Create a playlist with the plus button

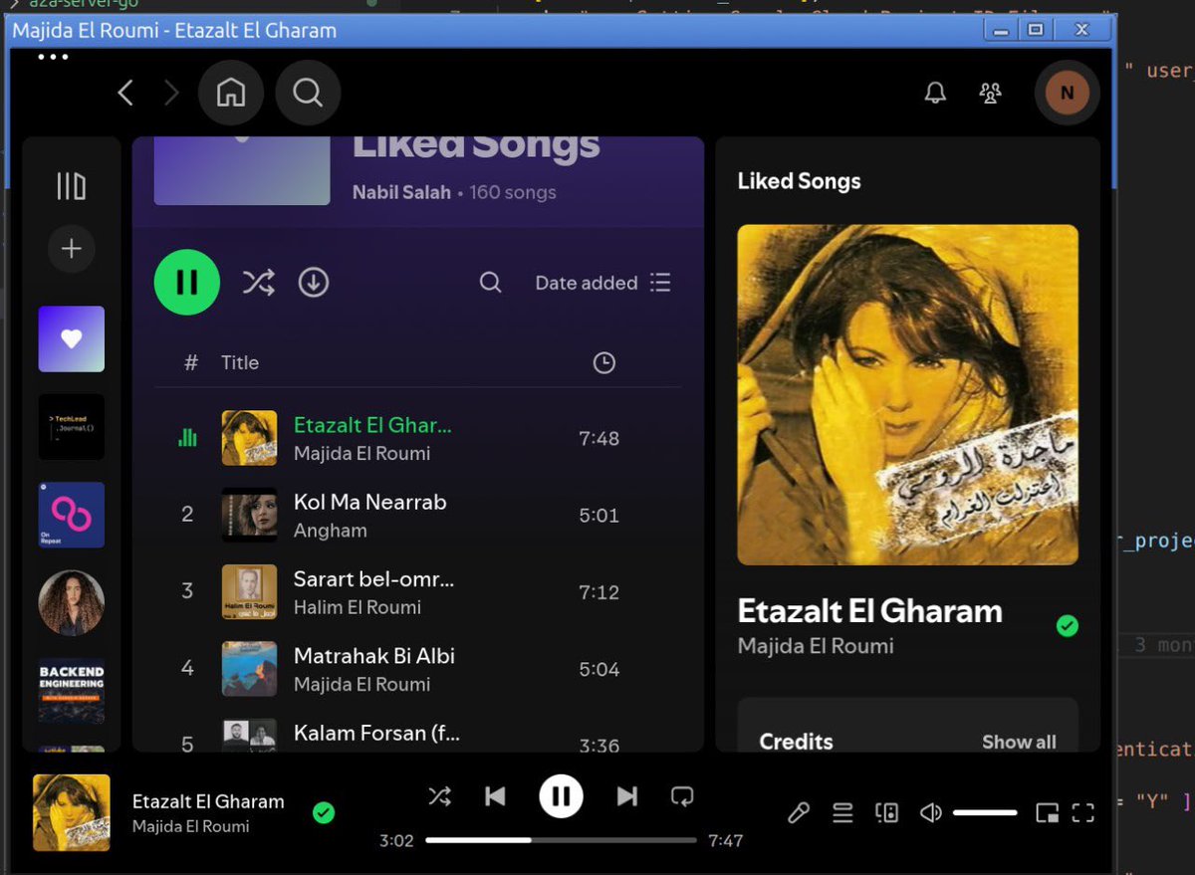[71, 249]
